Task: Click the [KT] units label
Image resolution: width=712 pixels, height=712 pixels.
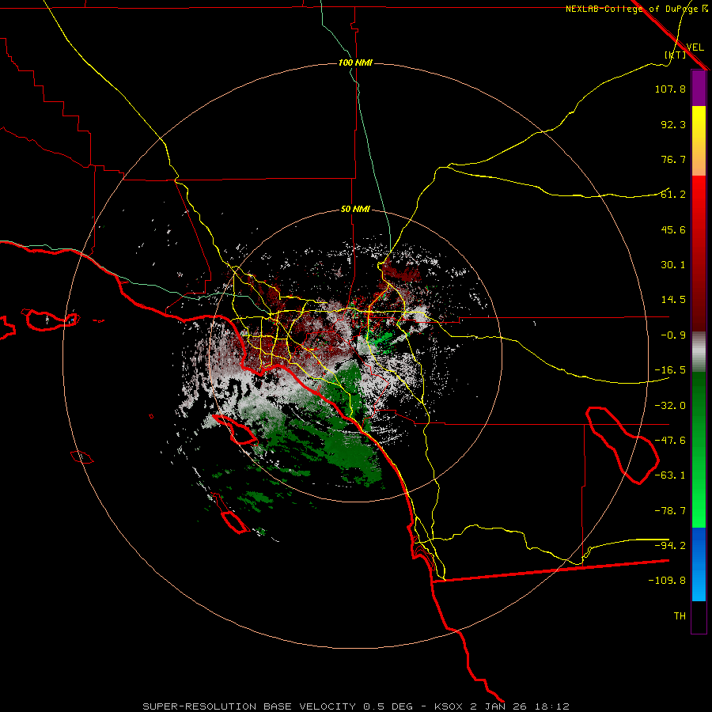Action: 676,55
